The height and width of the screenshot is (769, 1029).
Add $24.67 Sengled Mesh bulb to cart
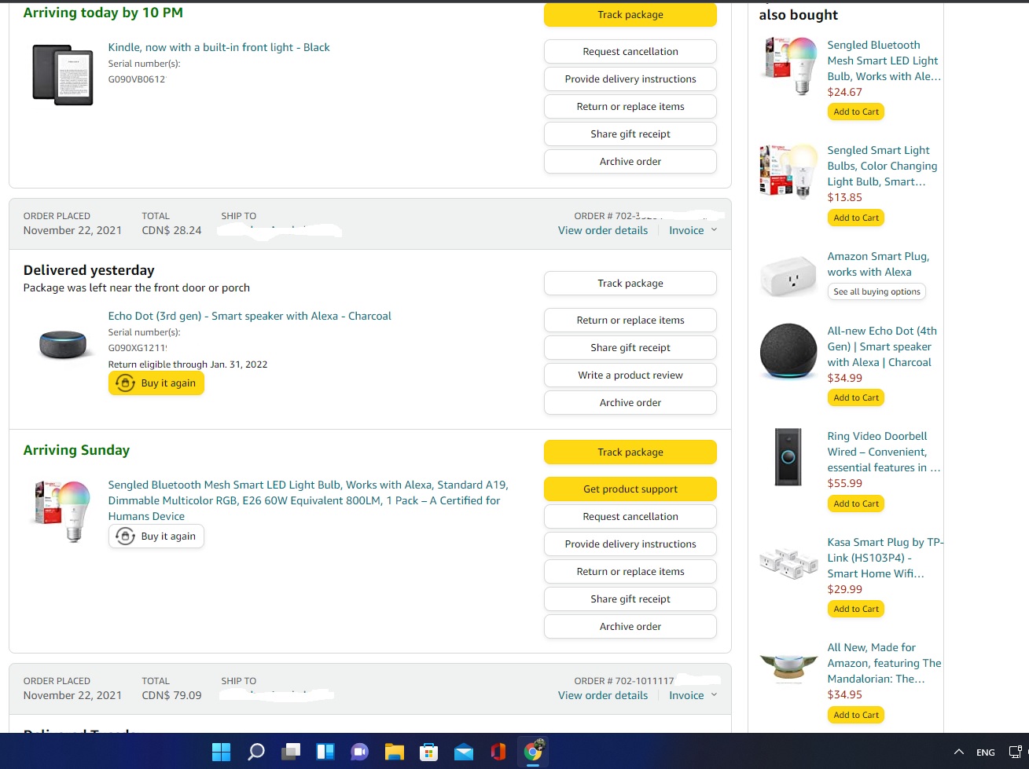pyautogui.click(x=856, y=112)
